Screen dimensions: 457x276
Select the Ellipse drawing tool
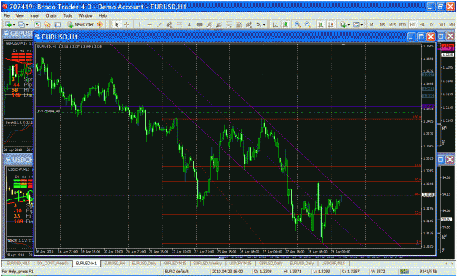point(200,25)
